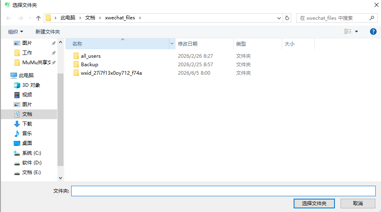Click 下载 blue arrow icon
Screen dimensions: 381x212
coord(17,124)
